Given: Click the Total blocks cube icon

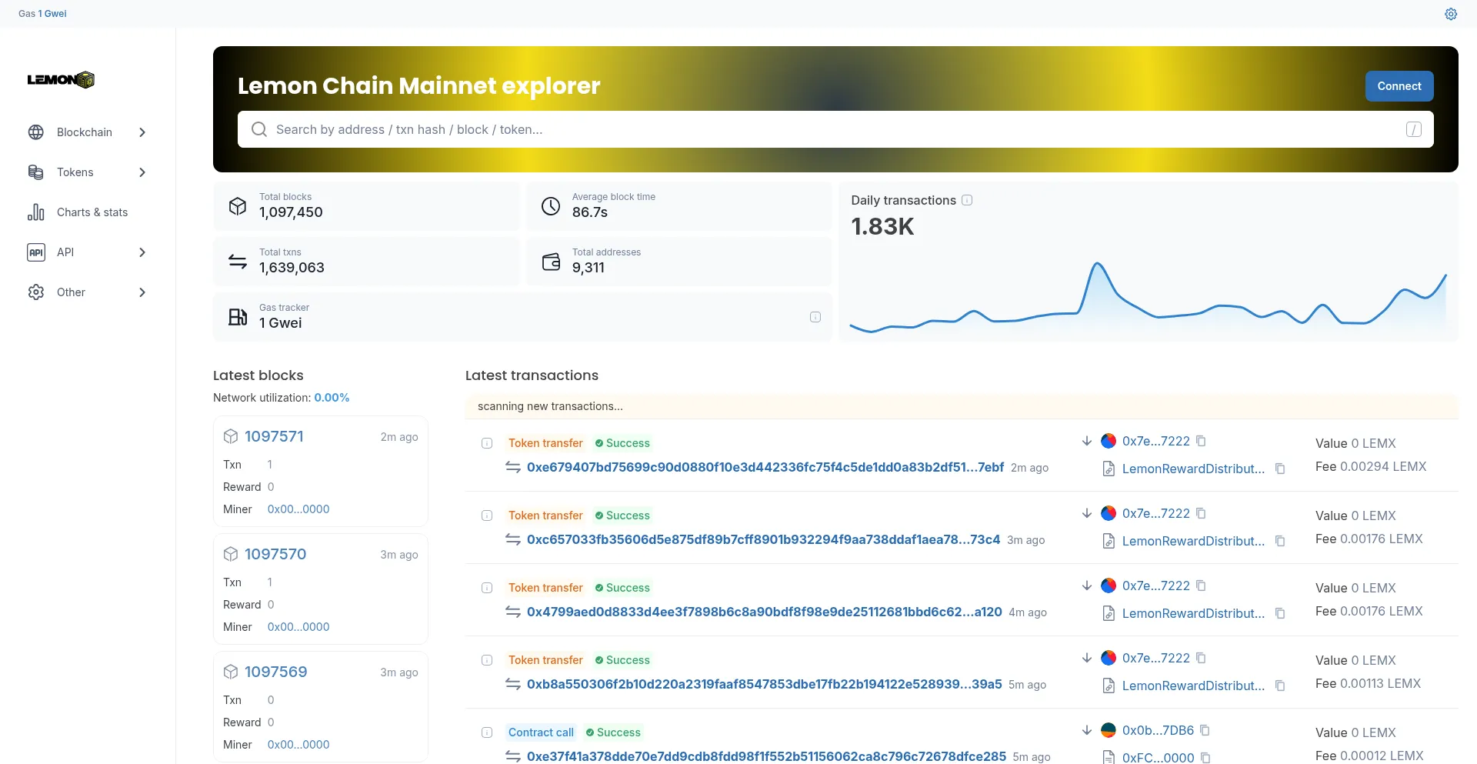Looking at the screenshot, I should [x=238, y=206].
